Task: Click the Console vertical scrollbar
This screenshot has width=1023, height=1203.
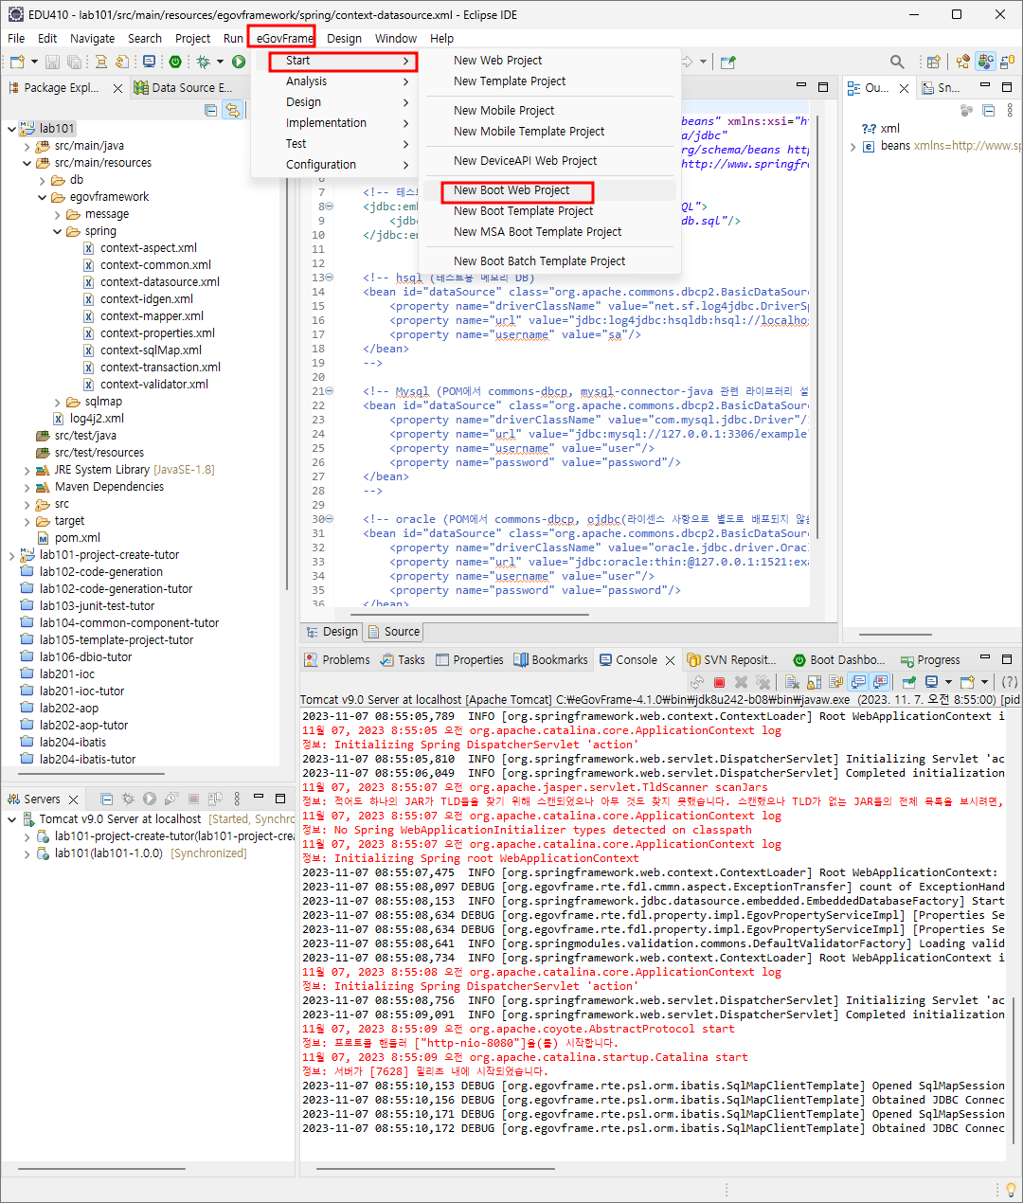Action: pyautogui.click(x=1015, y=1068)
